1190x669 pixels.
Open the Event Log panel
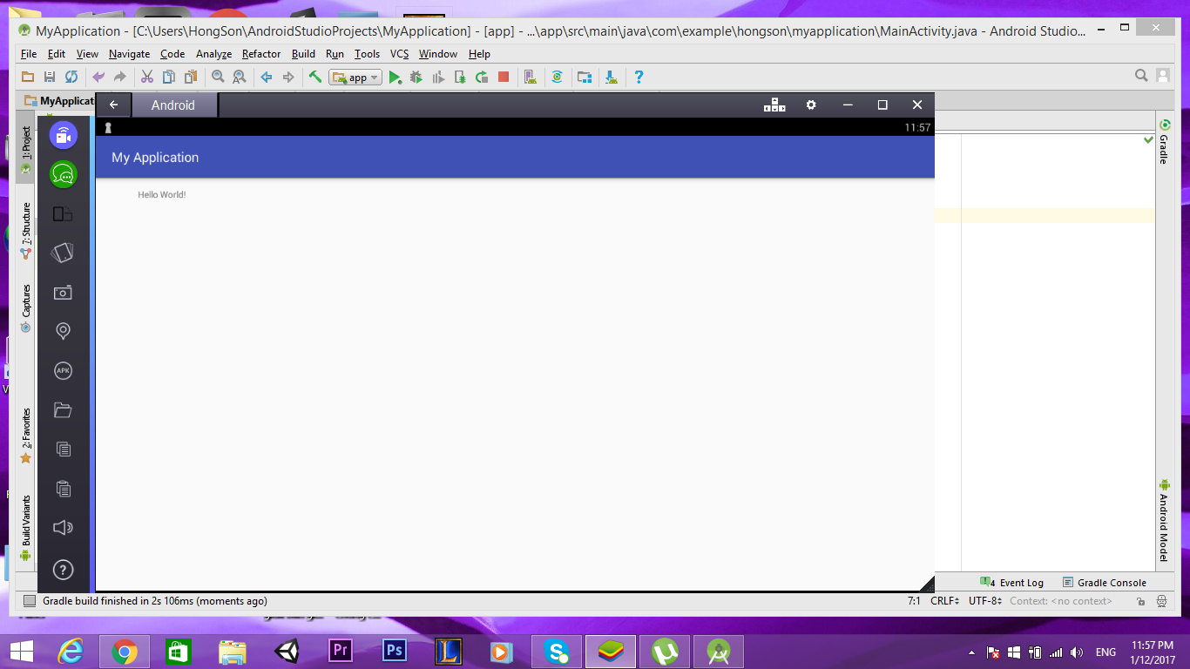[x=1011, y=583]
